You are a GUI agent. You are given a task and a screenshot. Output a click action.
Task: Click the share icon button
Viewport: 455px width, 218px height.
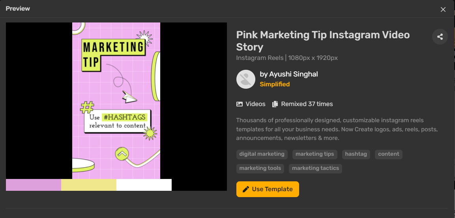440,37
